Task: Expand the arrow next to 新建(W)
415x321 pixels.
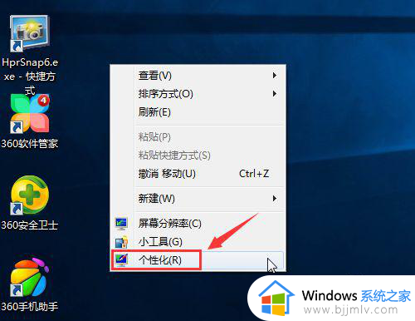Action: coord(274,199)
